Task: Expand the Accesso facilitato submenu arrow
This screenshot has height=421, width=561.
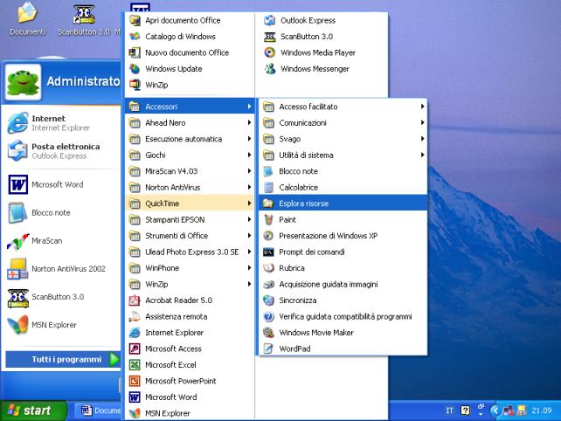Action: tap(423, 107)
